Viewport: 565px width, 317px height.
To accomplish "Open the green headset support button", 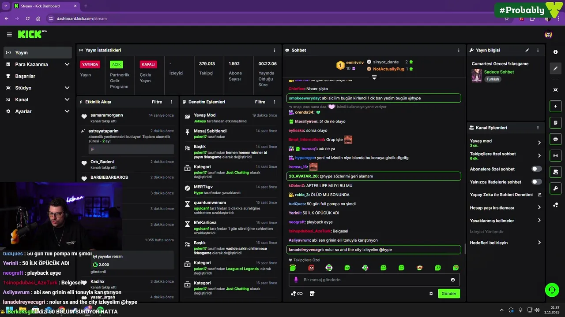I will 552,290.
